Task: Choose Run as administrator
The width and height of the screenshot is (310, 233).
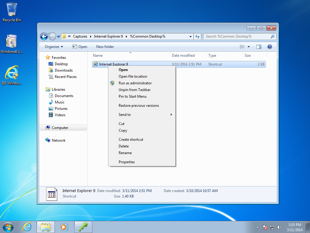Action: tap(142, 83)
